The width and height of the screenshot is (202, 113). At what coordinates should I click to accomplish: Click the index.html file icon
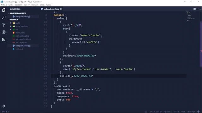pyautogui.click(x=14, y=33)
